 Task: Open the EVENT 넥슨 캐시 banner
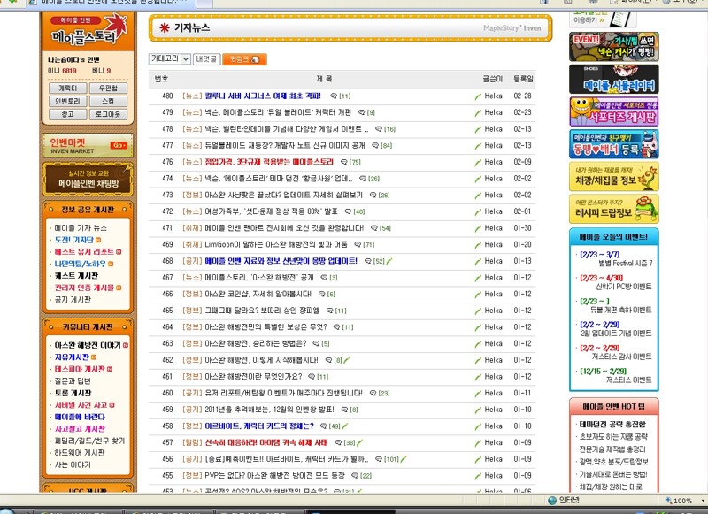[x=613, y=47]
